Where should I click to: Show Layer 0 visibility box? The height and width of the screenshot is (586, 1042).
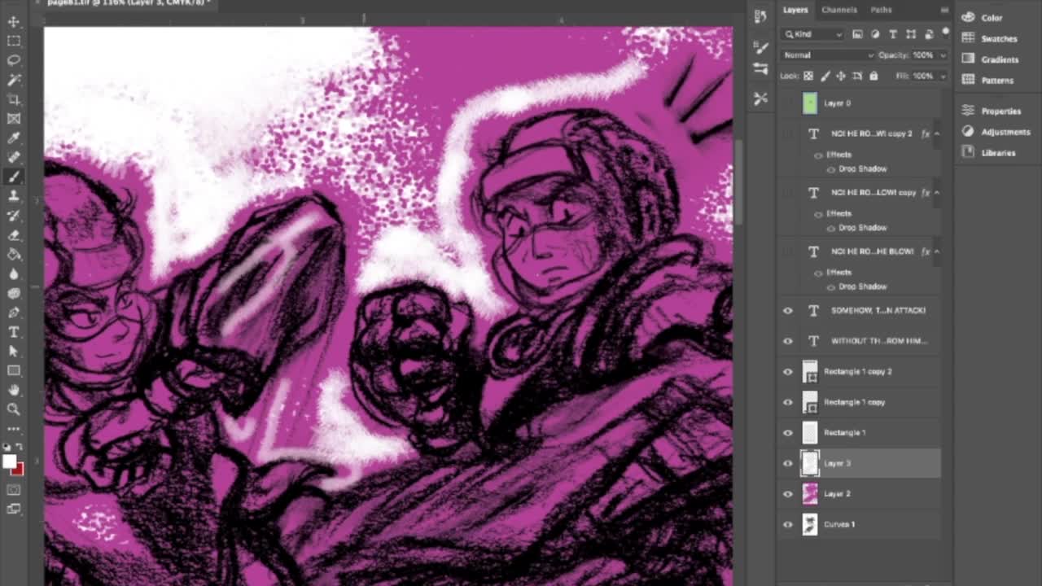787,103
